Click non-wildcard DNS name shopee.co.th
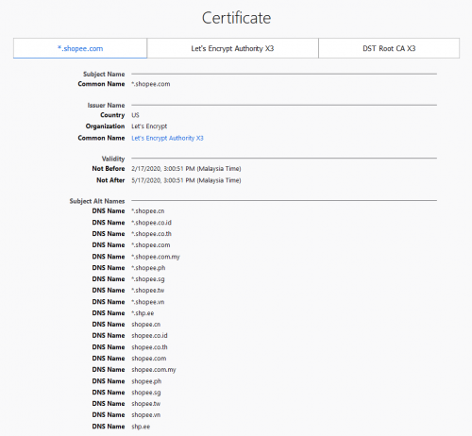The height and width of the screenshot is (436, 472). pyautogui.click(x=149, y=347)
